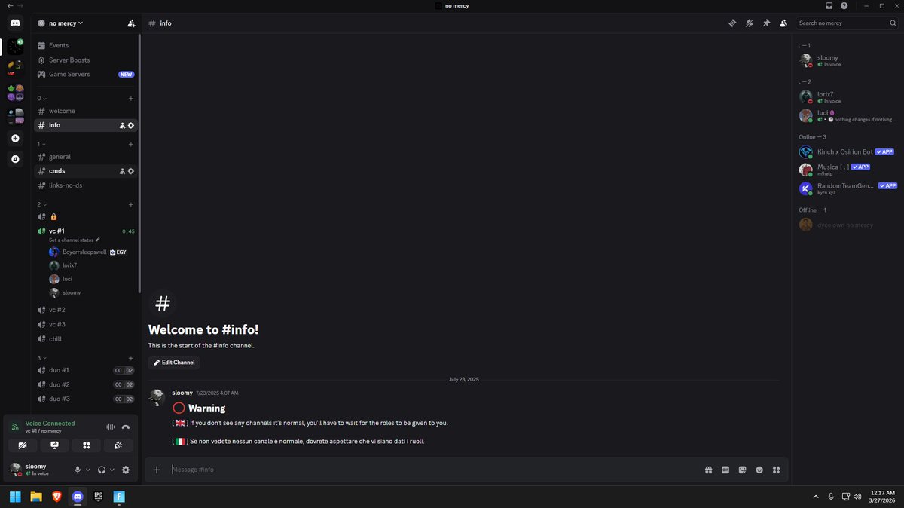The height and width of the screenshot is (508, 904).
Task: Add channel to category 1 plus
Action: pyautogui.click(x=131, y=144)
